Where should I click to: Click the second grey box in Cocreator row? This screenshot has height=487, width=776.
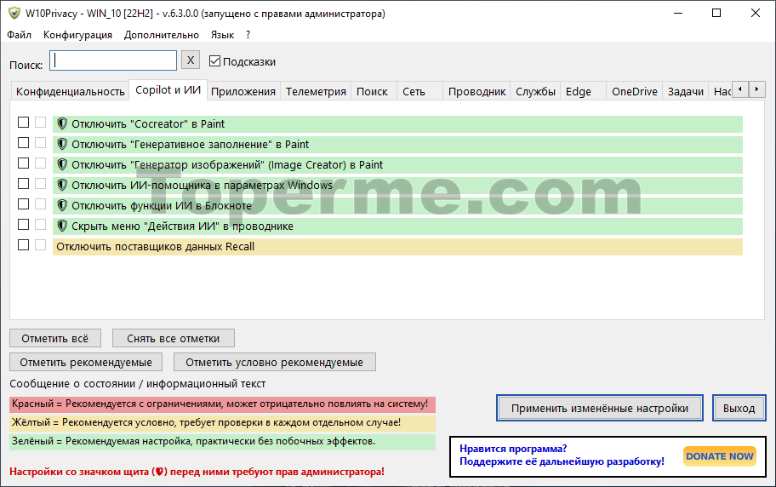point(41,122)
